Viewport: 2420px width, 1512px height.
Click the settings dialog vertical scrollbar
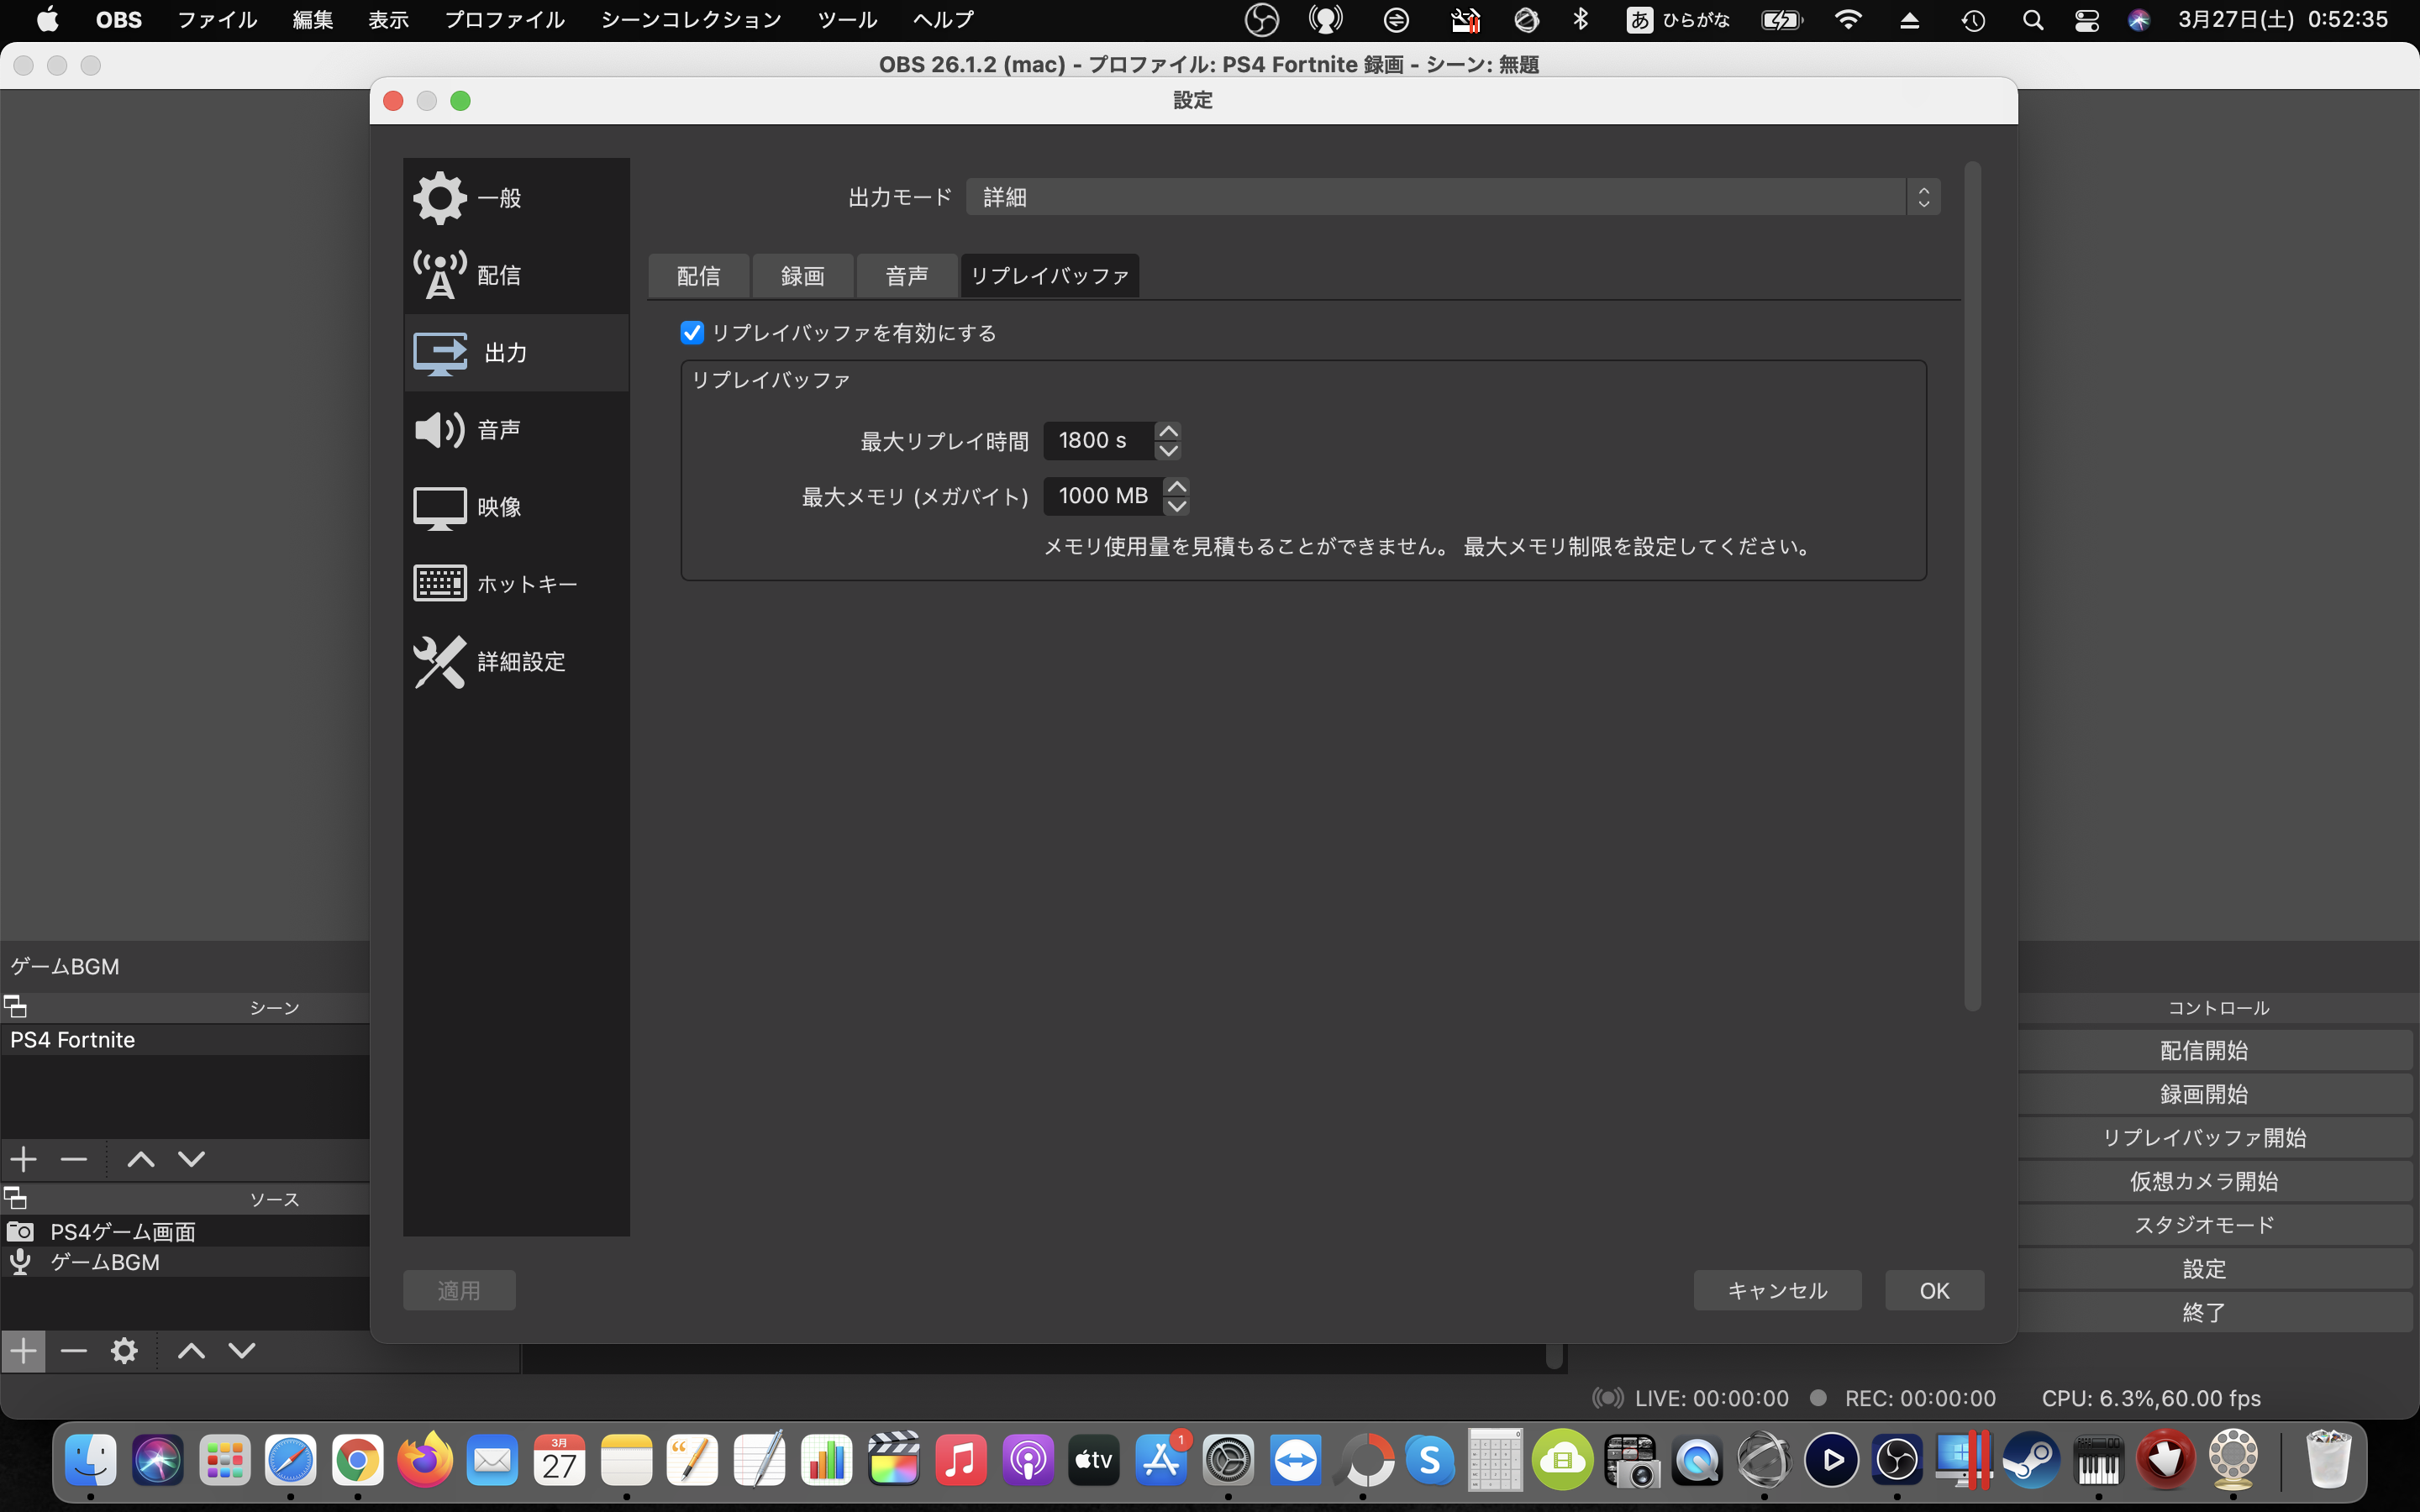(x=1972, y=585)
